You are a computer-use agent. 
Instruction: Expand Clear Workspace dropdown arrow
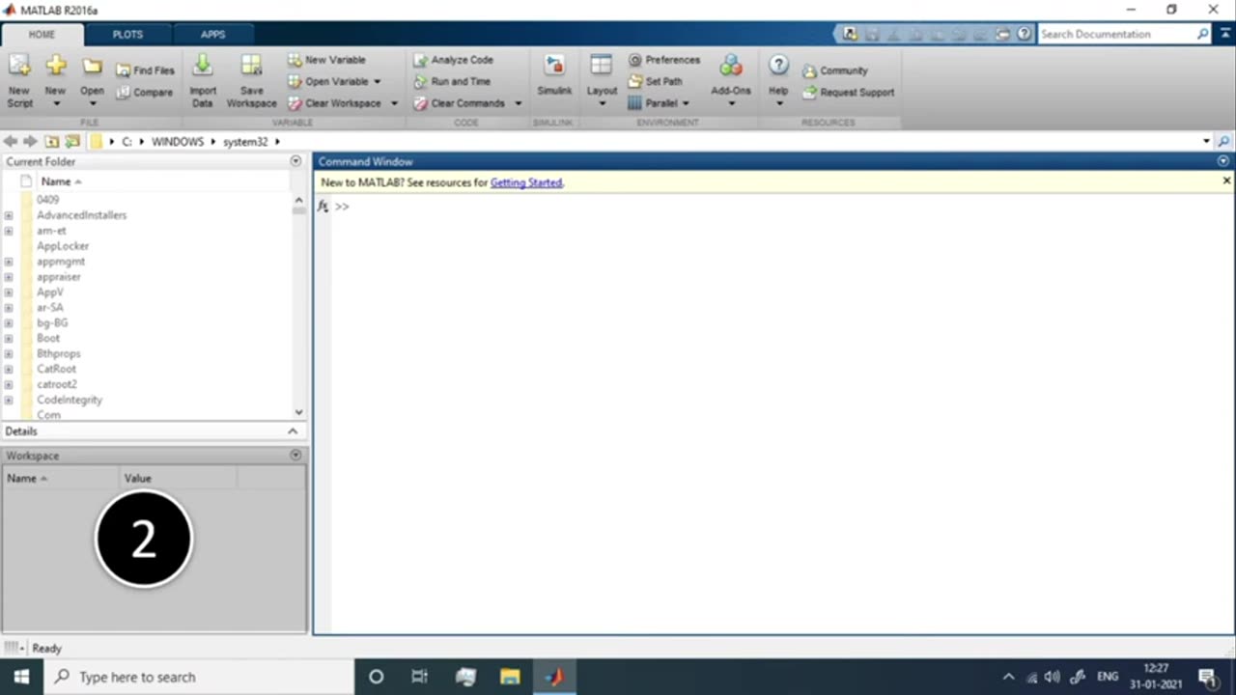pyautogui.click(x=394, y=103)
